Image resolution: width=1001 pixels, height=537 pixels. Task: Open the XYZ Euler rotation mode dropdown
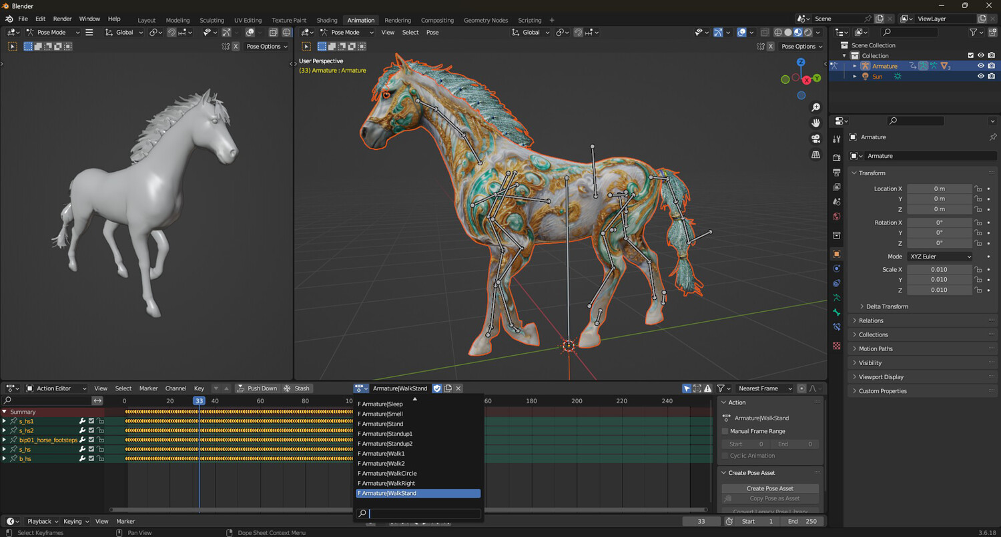940,257
